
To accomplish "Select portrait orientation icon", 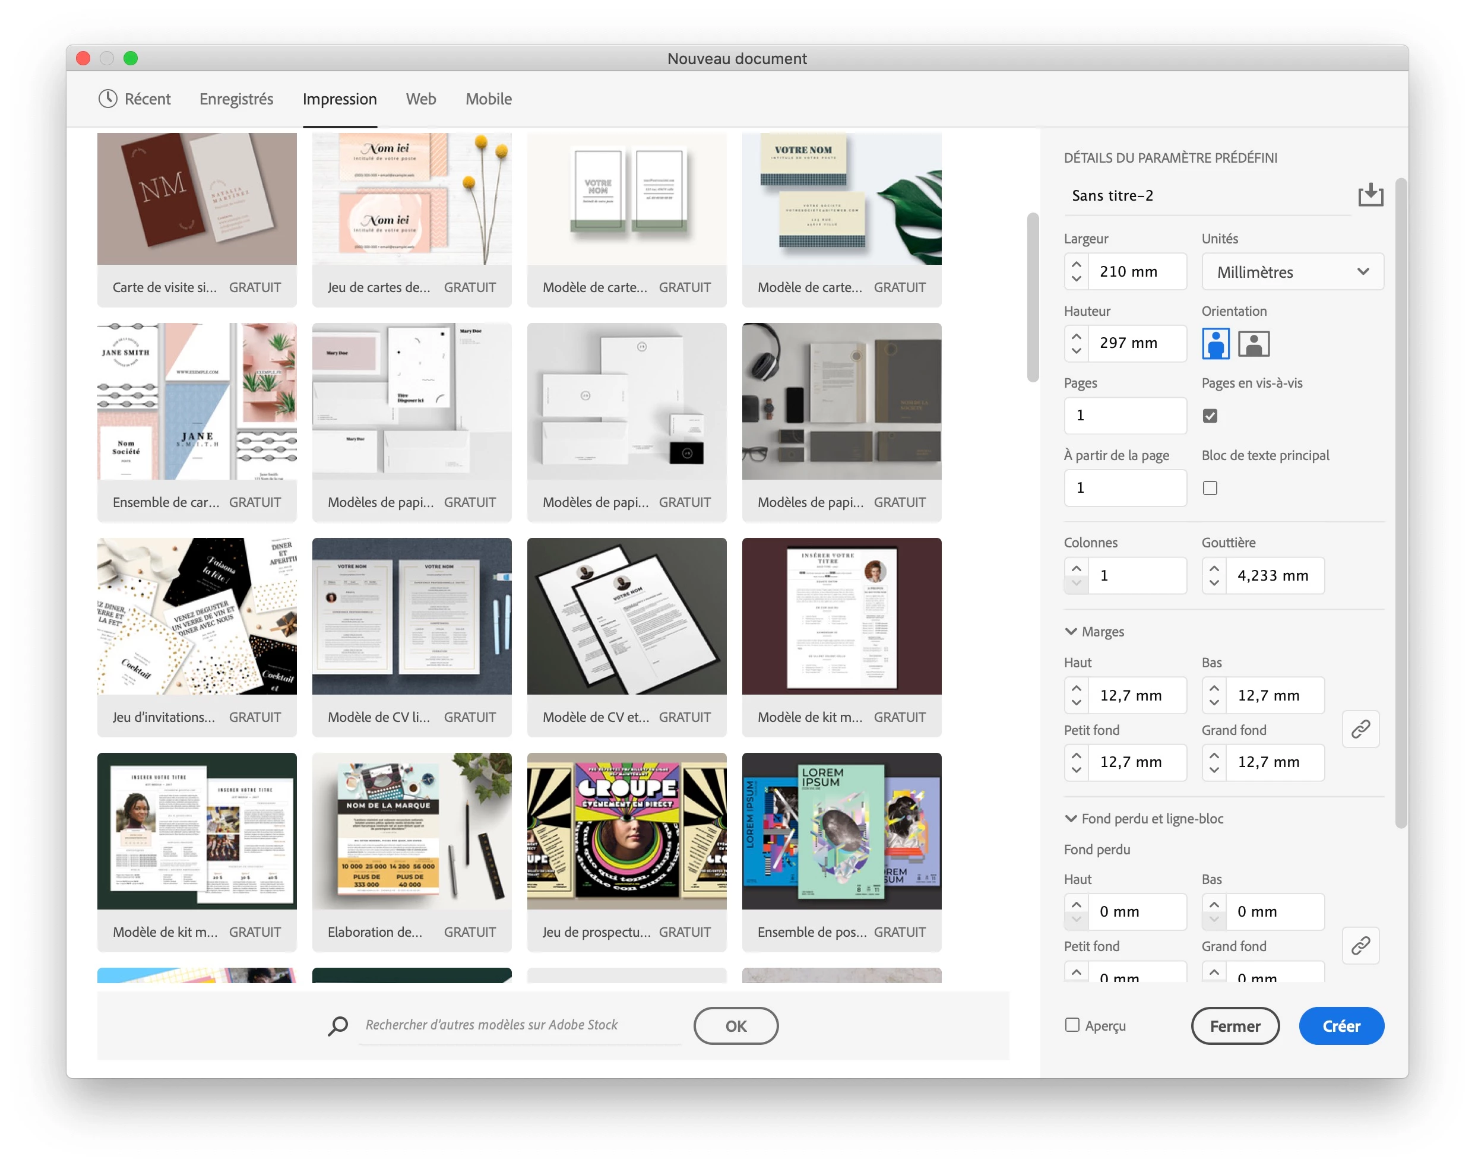I will [x=1216, y=343].
